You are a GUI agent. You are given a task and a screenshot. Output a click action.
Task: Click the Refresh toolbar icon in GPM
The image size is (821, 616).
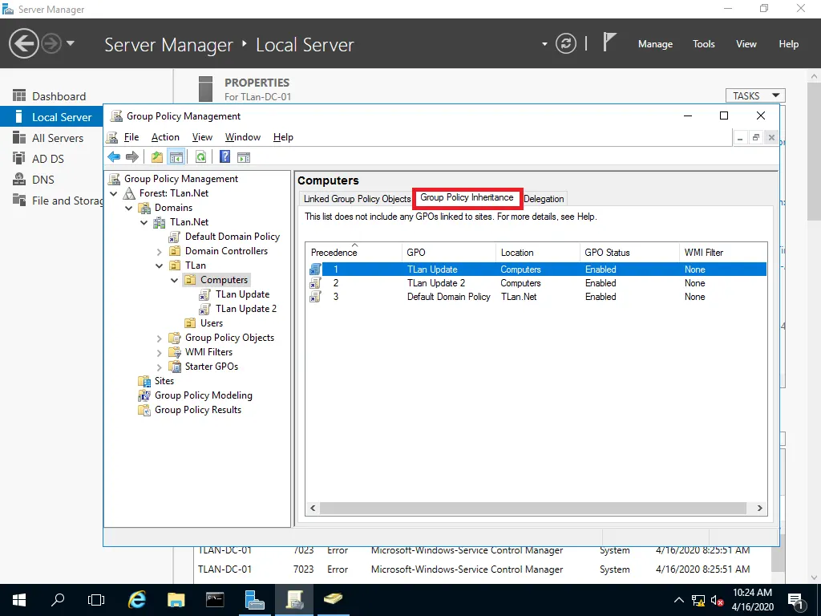click(x=200, y=156)
